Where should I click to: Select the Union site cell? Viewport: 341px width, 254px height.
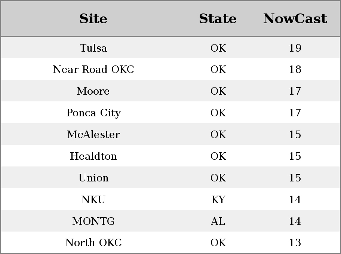pos(93,178)
